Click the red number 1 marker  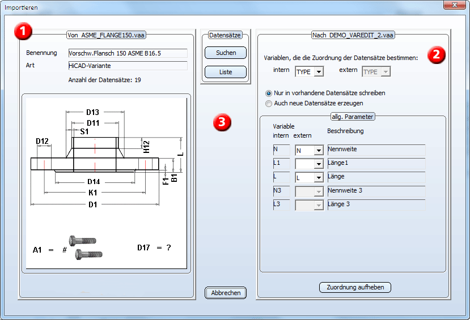click(x=24, y=32)
